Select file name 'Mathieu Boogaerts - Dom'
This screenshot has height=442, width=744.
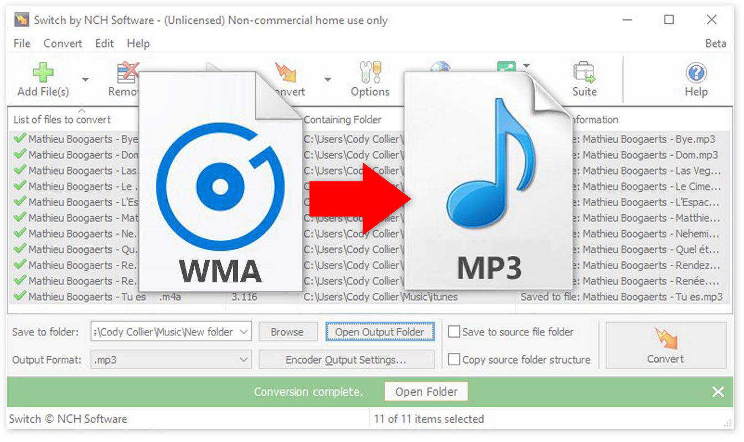[83, 155]
